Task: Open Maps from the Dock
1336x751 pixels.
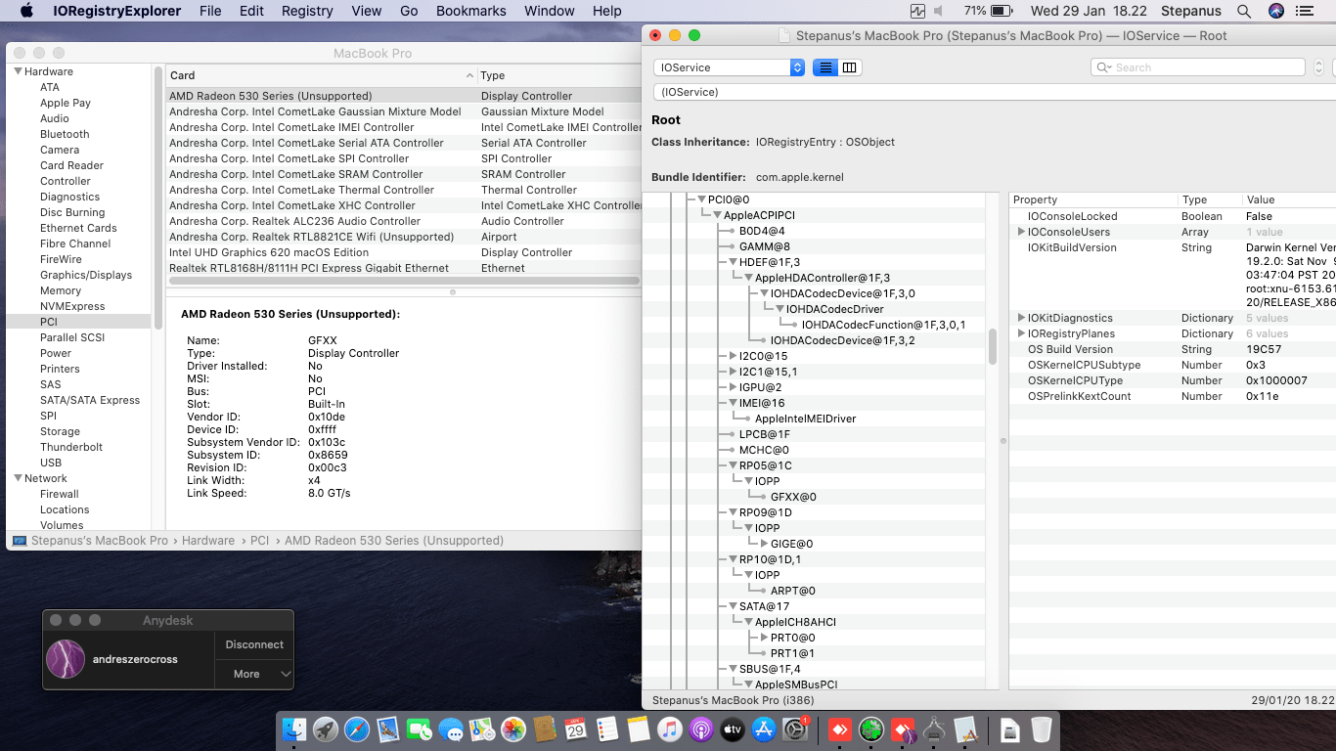Action: [x=483, y=729]
